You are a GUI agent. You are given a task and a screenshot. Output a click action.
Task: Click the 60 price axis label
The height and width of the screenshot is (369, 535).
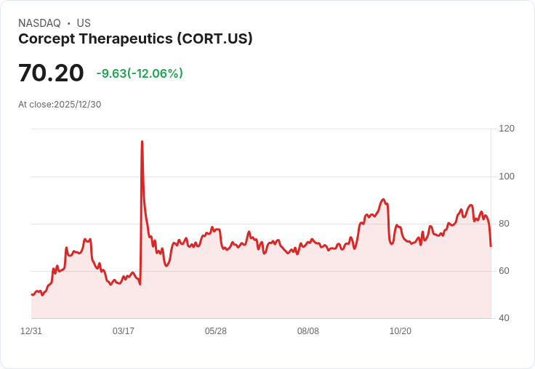[504, 271]
